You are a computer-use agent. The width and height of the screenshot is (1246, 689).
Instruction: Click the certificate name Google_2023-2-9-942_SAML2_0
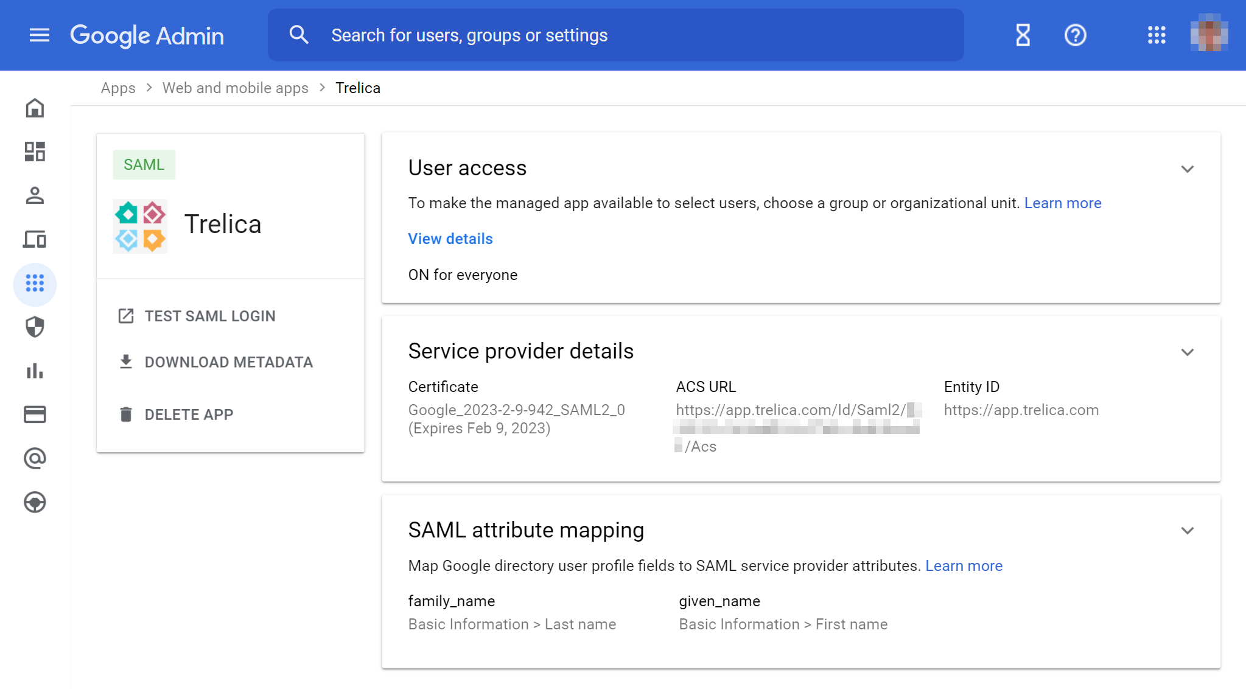click(x=517, y=410)
